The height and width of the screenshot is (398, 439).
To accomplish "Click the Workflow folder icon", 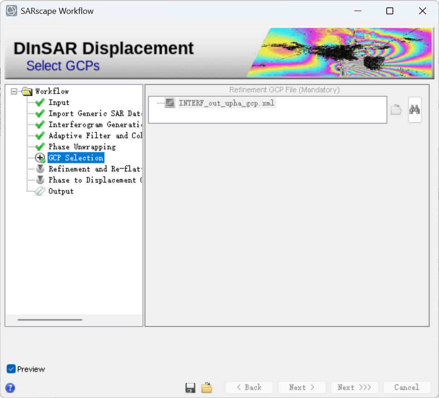I will (27, 92).
